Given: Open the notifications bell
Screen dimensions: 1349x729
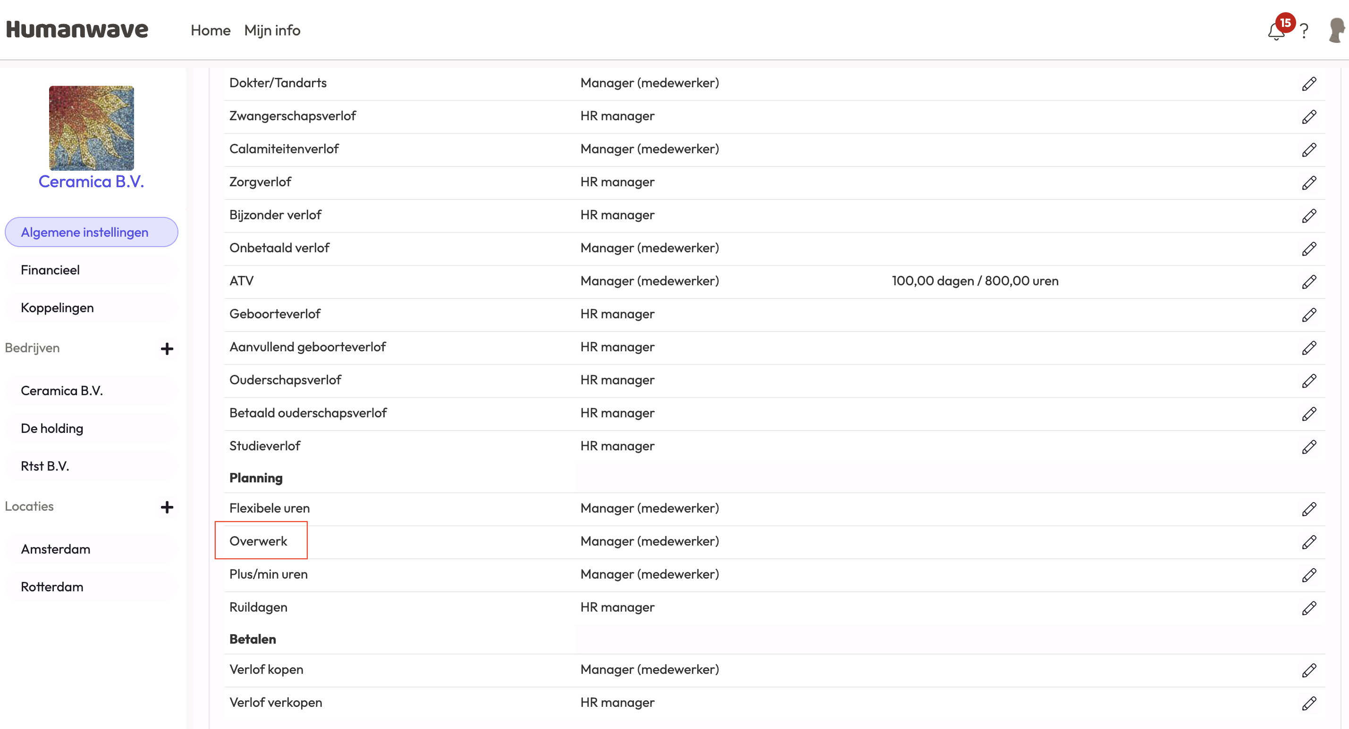Looking at the screenshot, I should 1276,32.
